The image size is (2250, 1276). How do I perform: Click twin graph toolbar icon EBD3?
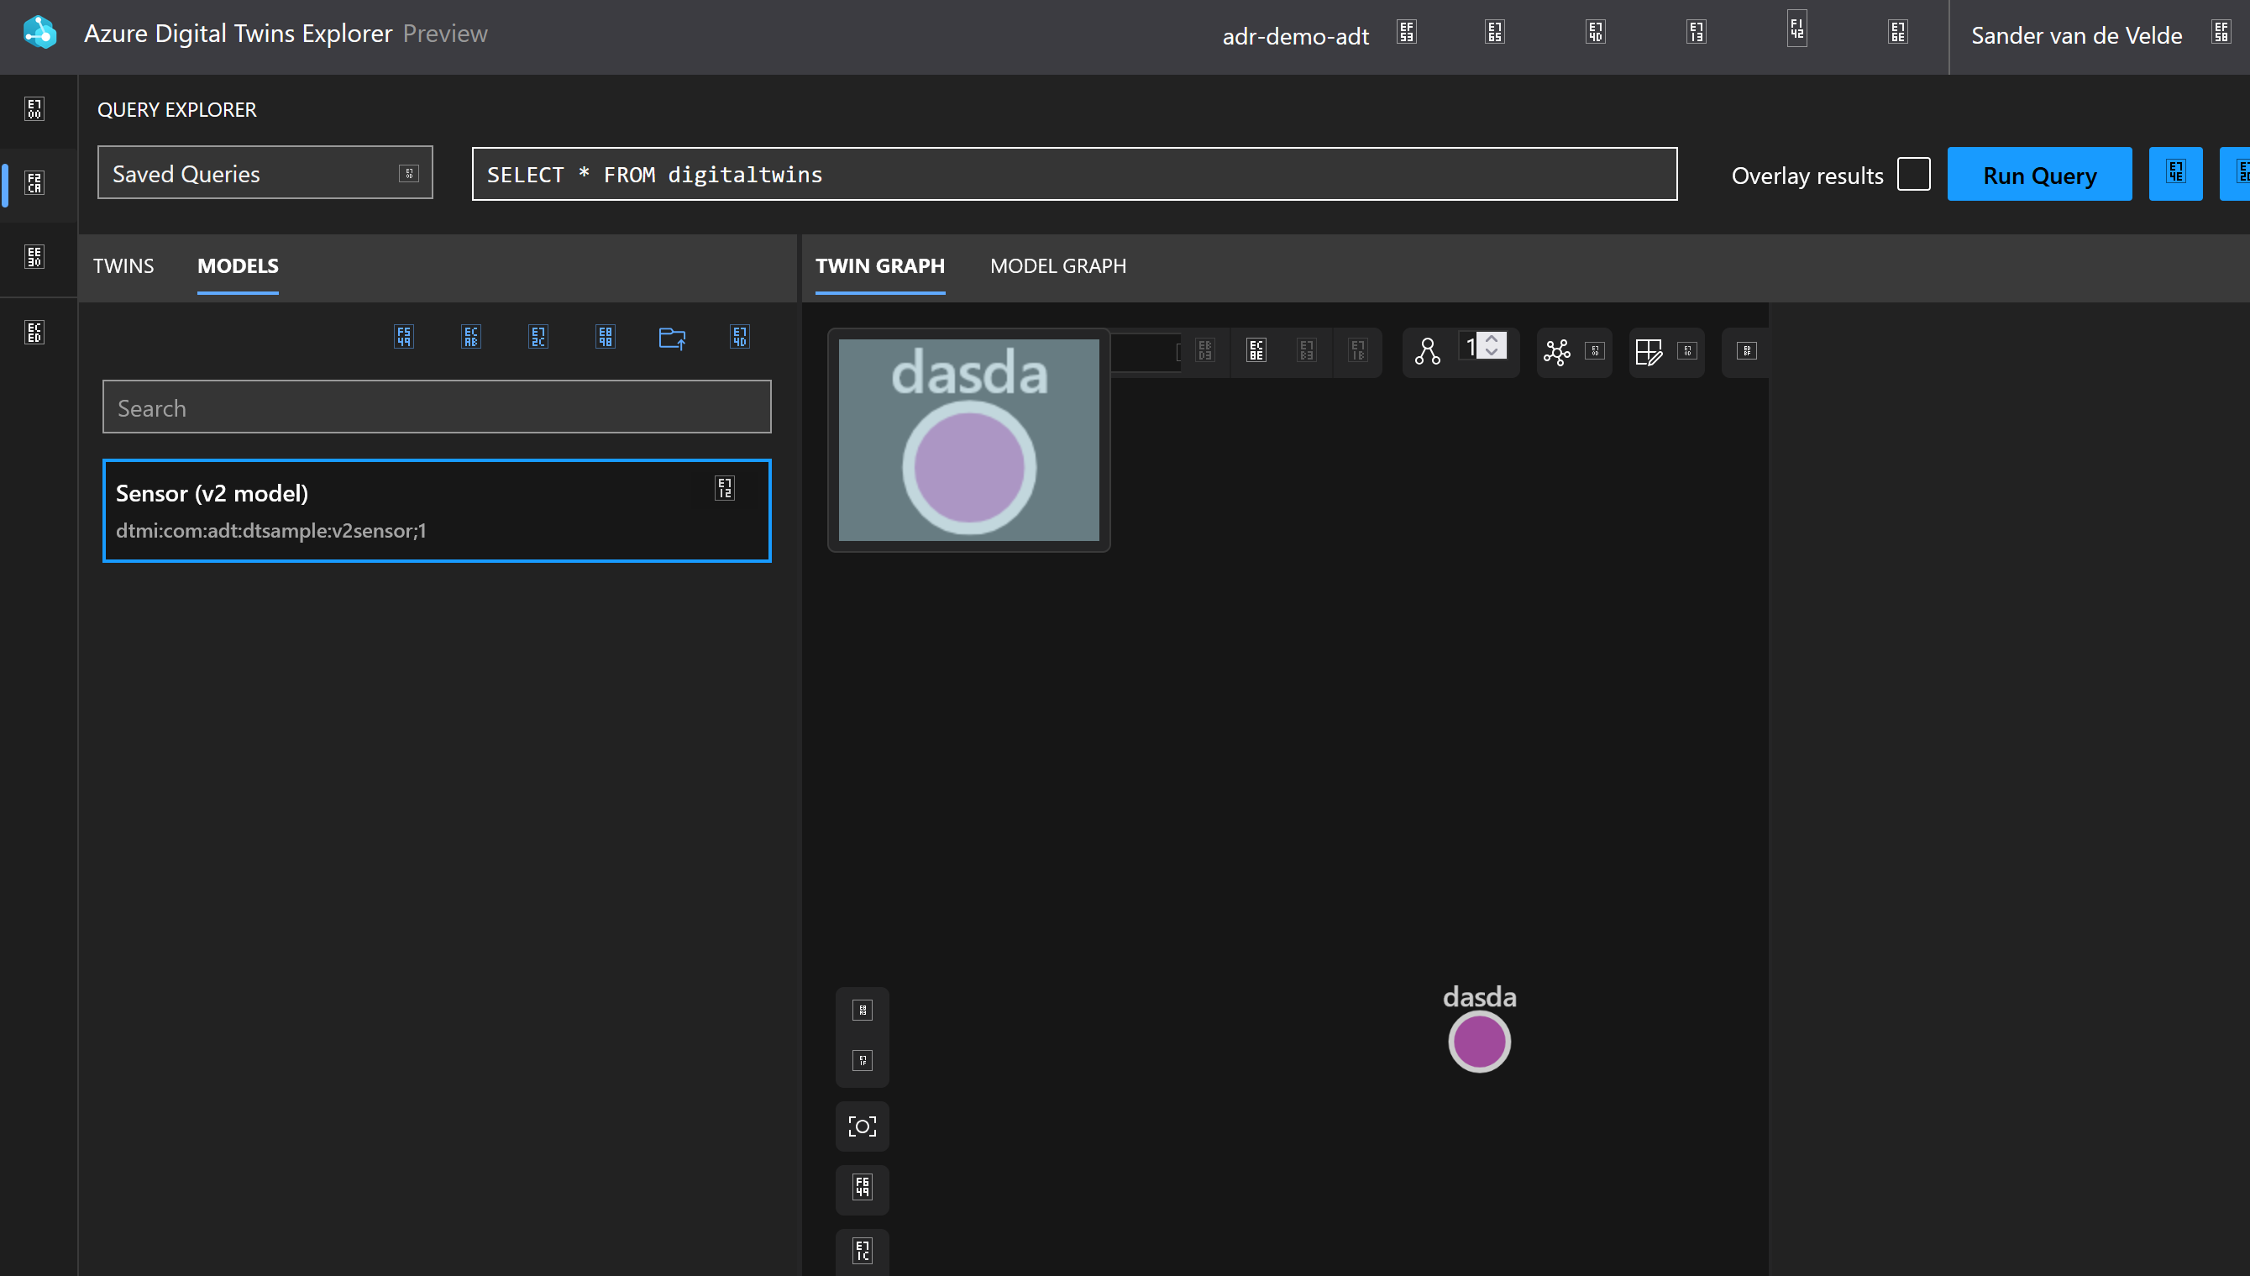(1204, 350)
